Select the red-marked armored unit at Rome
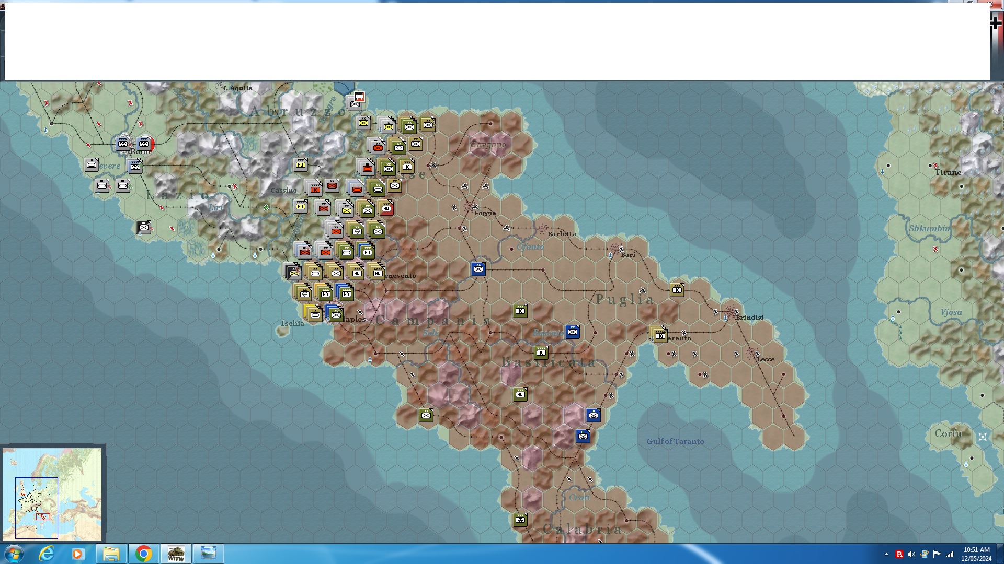The width and height of the screenshot is (1004, 564). coord(144,144)
